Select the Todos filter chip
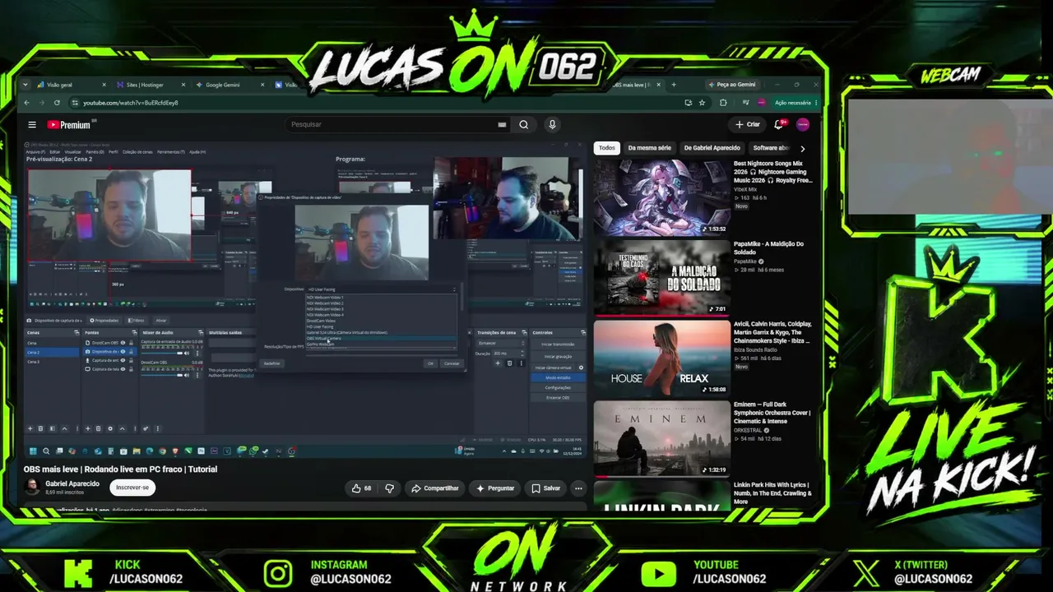Screen dimensions: 1053x592 click(606, 148)
